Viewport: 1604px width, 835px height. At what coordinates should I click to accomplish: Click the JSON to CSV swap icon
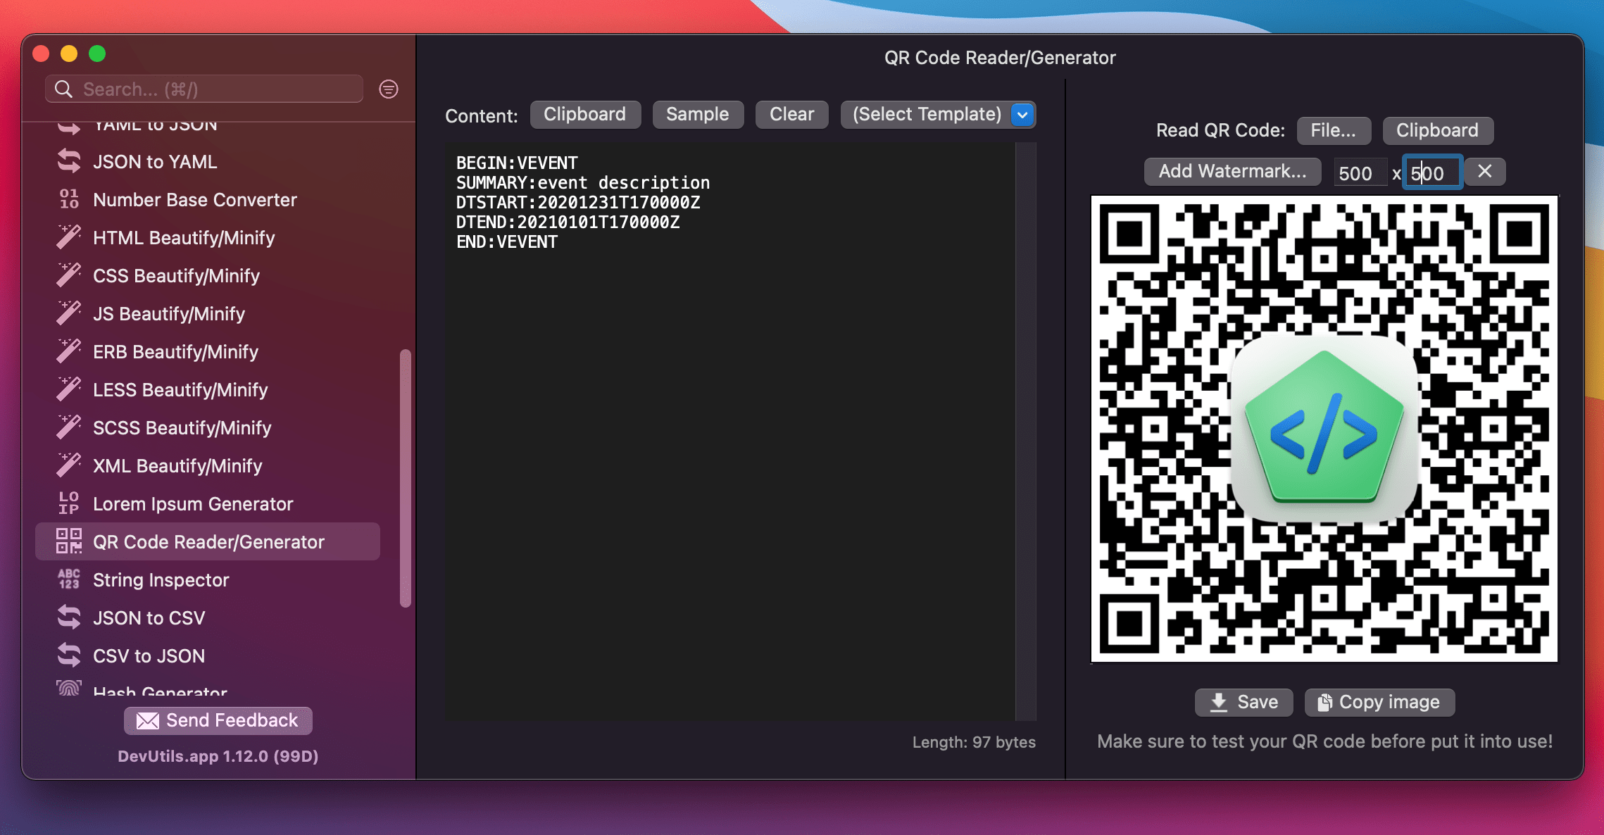coord(69,617)
